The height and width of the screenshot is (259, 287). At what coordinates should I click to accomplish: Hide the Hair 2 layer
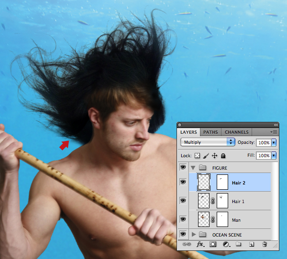(183, 182)
